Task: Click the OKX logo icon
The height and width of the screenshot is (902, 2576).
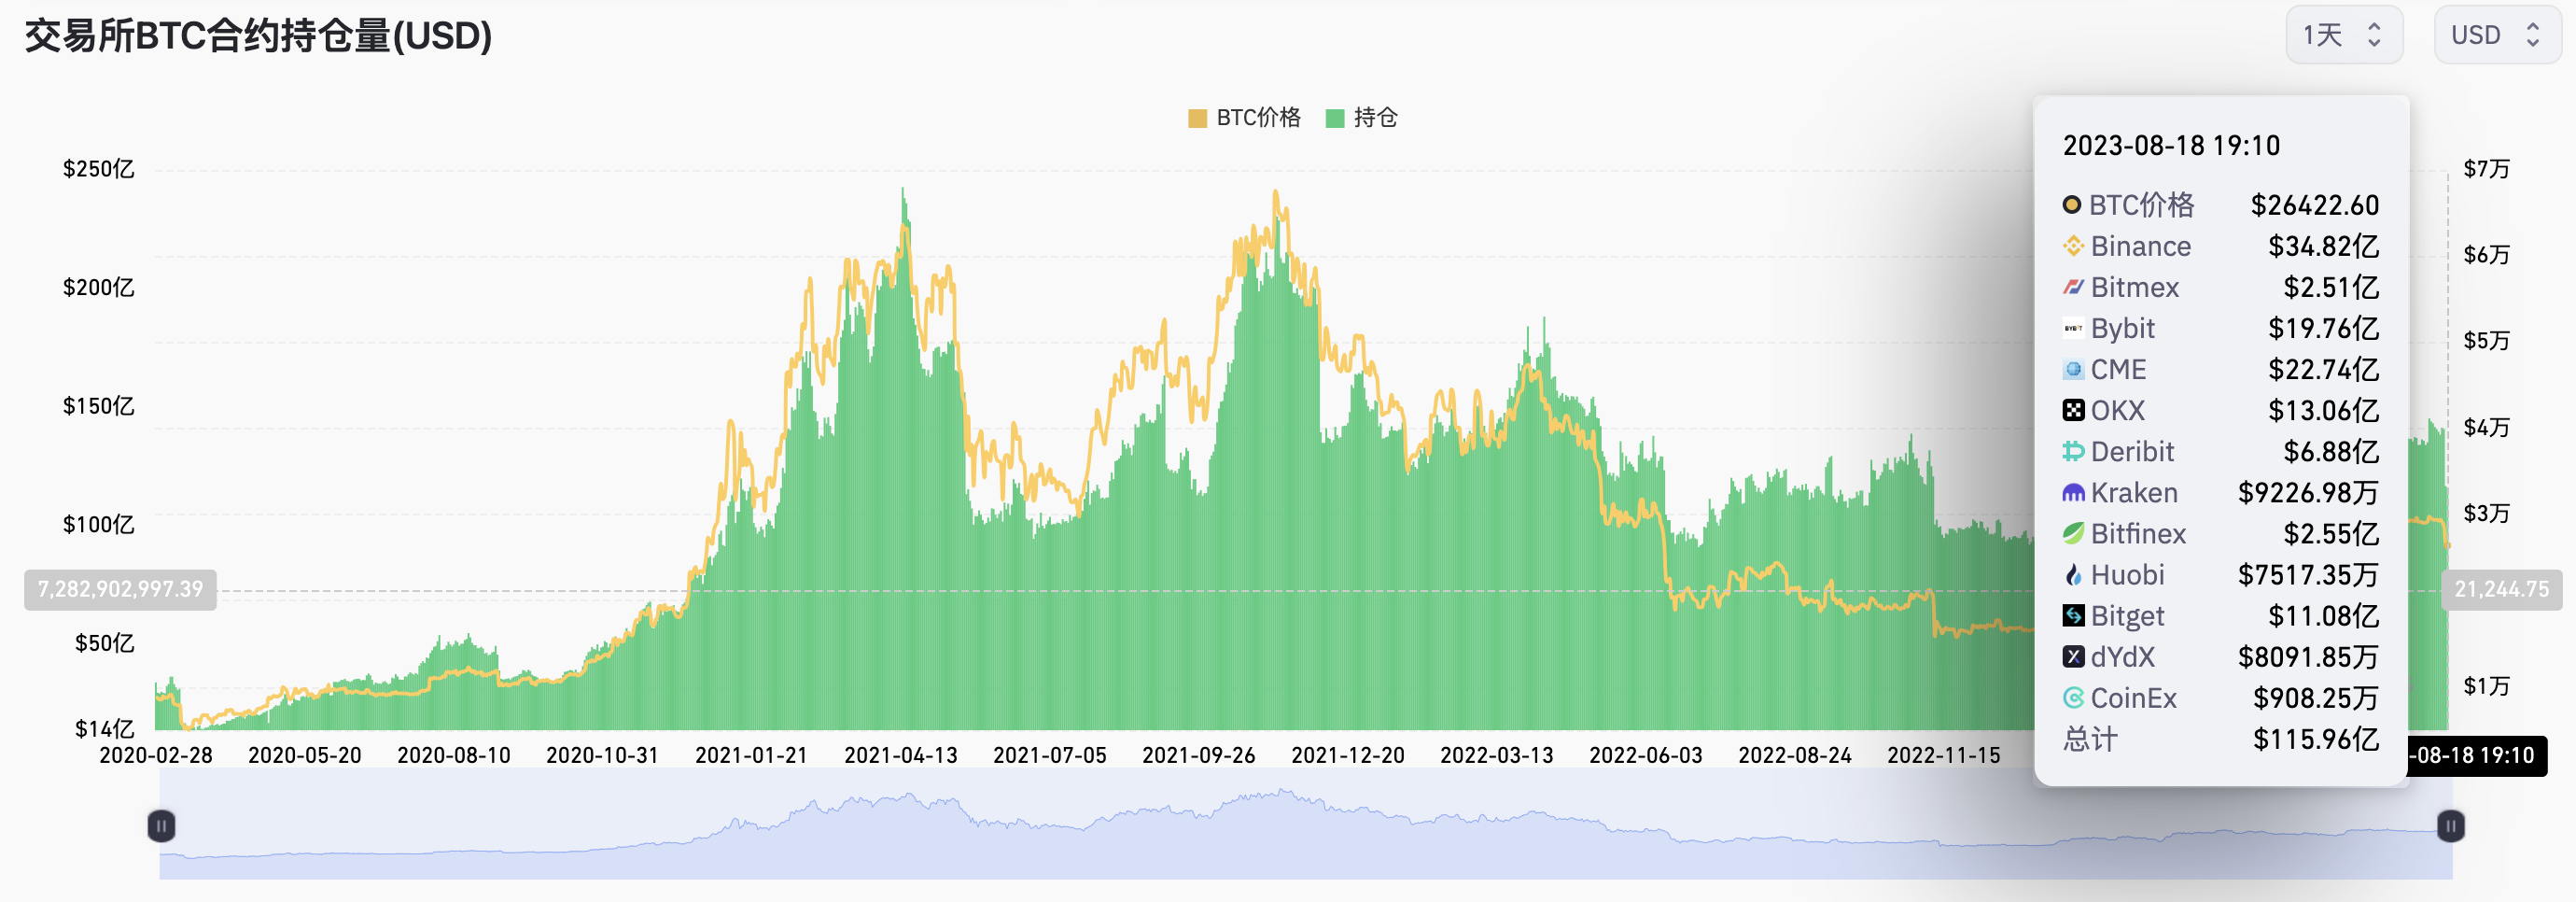Action: (2073, 410)
